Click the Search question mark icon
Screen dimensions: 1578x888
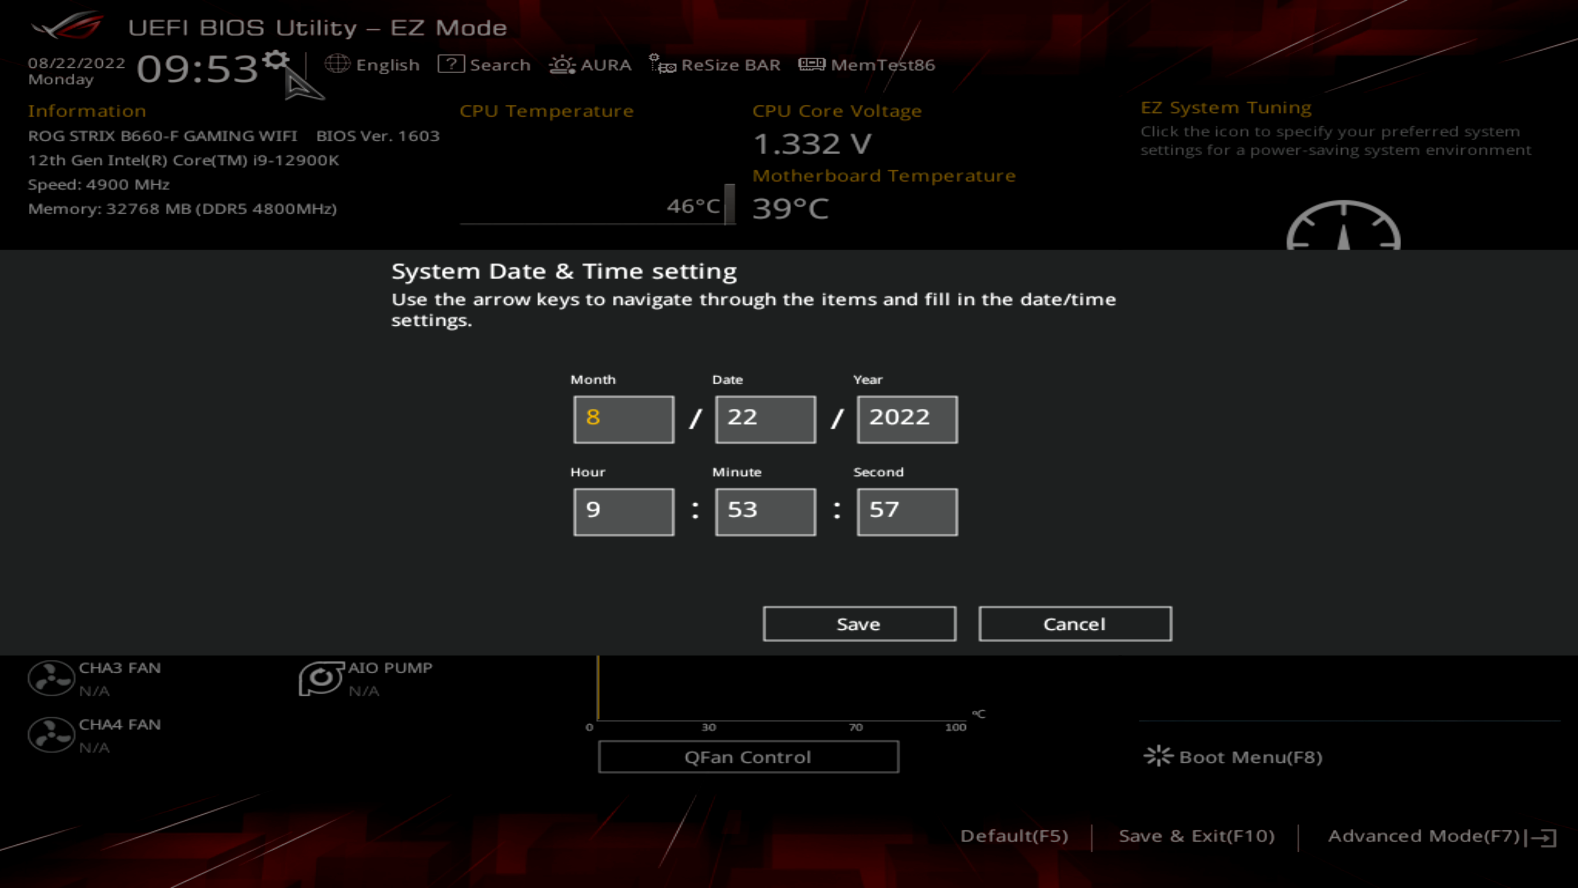click(x=451, y=64)
